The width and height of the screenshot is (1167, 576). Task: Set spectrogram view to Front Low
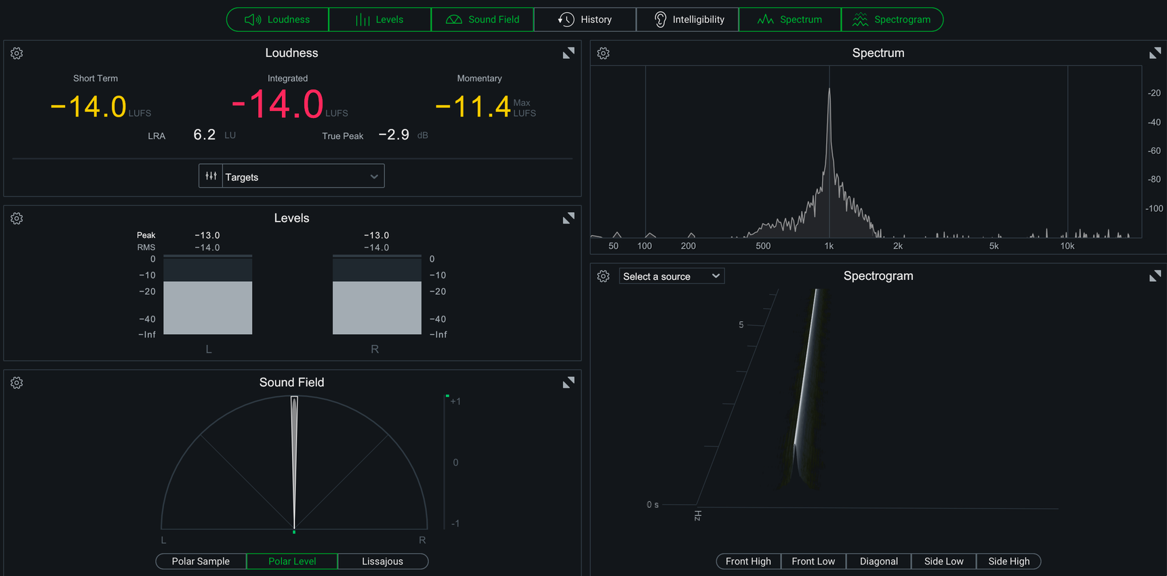[813, 561]
